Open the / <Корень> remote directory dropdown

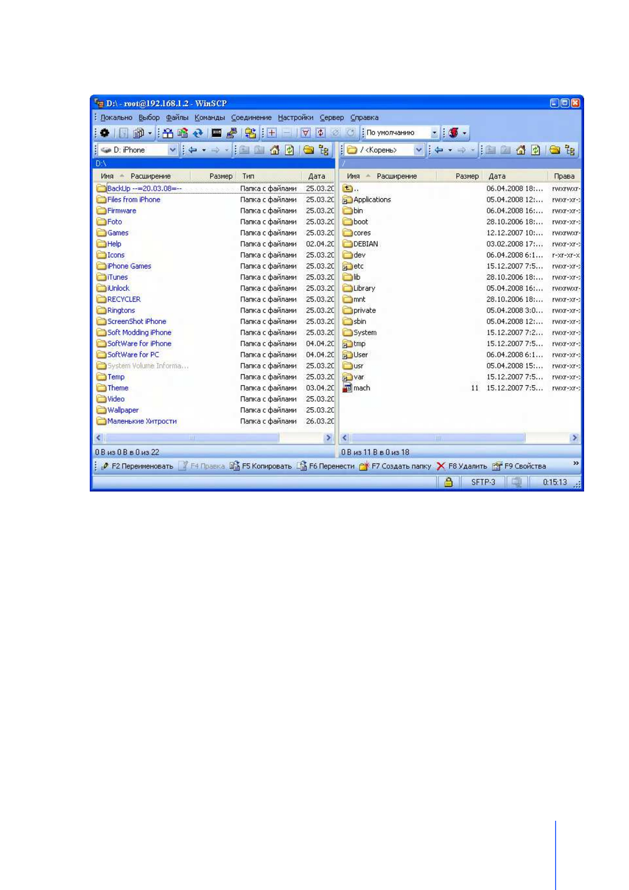click(418, 150)
